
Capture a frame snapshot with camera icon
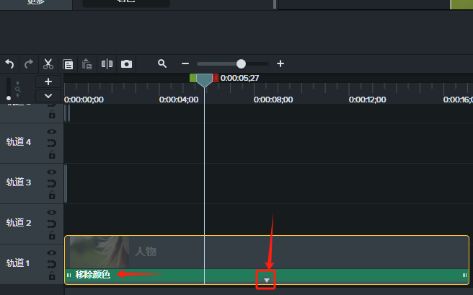(126, 64)
